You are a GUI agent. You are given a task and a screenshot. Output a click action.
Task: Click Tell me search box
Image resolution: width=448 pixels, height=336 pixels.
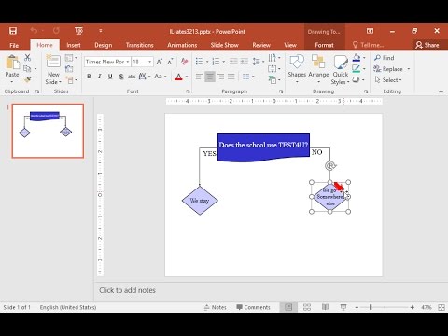click(x=368, y=45)
